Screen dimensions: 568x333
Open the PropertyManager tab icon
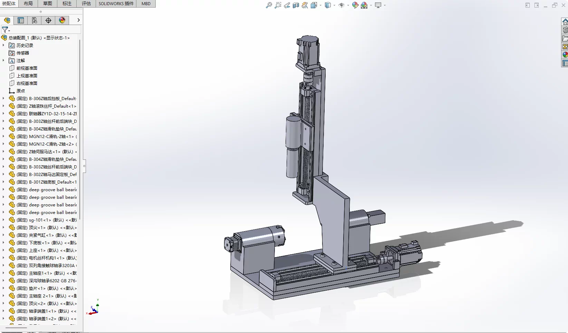tap(21, 20)
